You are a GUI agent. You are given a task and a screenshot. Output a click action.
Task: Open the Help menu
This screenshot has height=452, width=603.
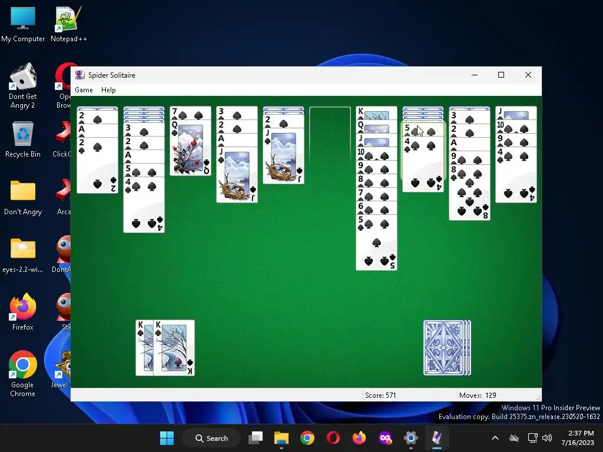(x=108, y=90)
